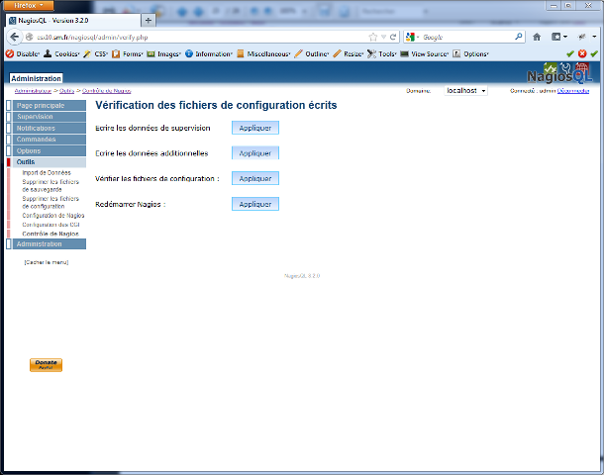Viewport: 604px width, 475px height.
Task: Apply Vérifier les fichiers de configuration
Action: [255, 178]
